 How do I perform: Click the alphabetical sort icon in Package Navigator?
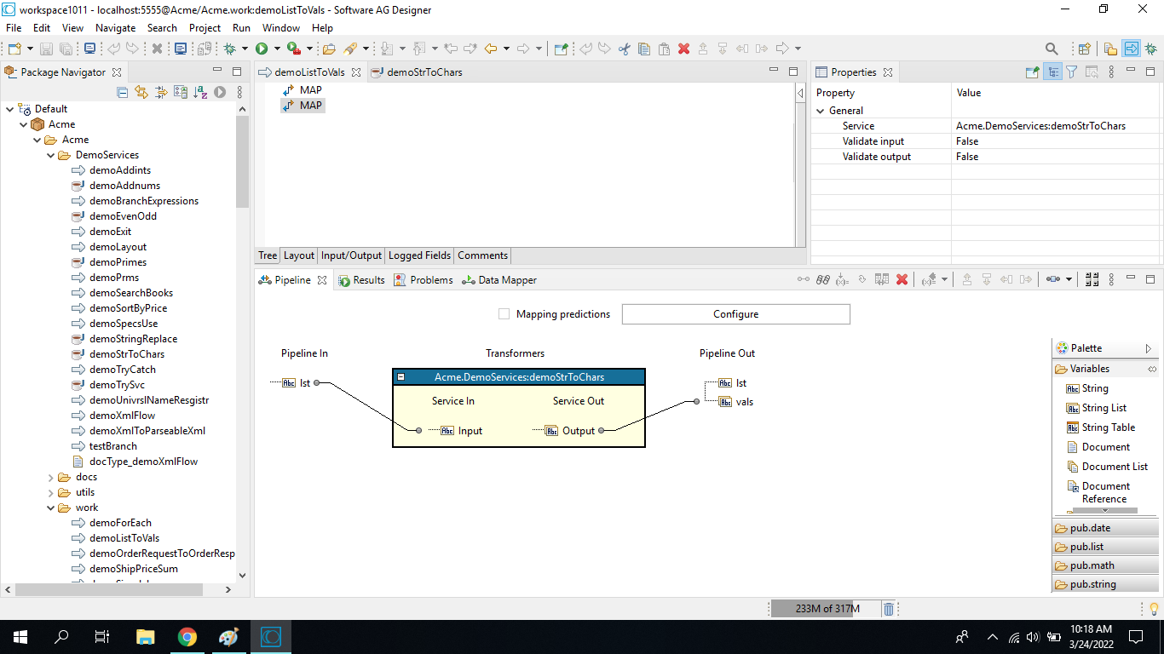pos(200,92)
